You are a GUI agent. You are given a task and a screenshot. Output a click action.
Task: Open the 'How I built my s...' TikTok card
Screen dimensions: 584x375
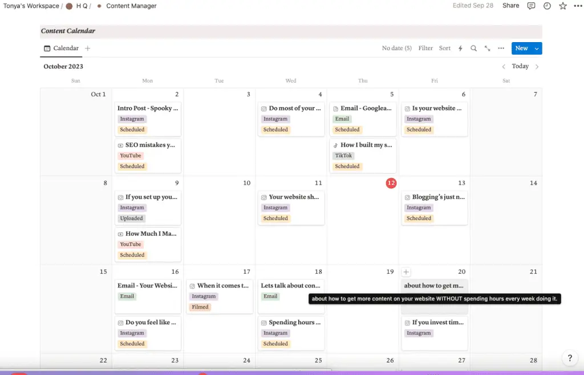point(363,156)
